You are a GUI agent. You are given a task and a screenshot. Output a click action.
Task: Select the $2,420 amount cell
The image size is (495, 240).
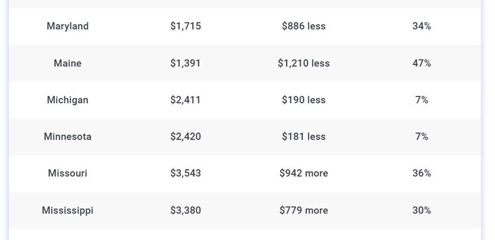(x=185, y=136)
